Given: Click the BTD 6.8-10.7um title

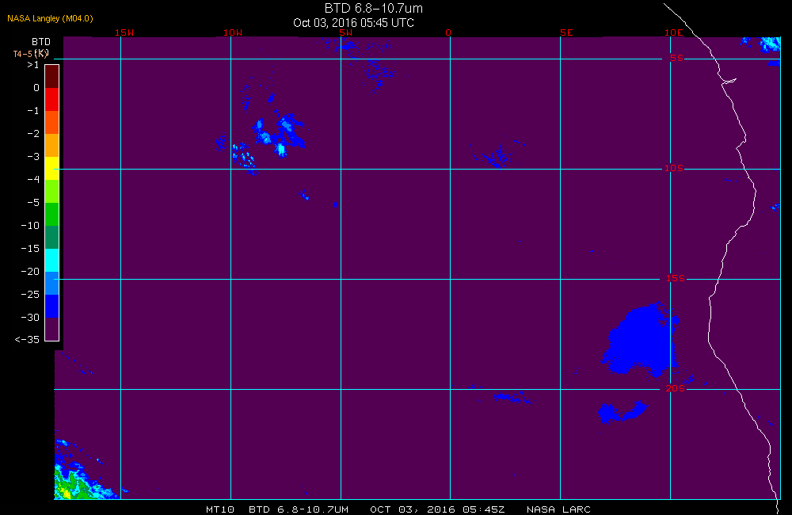Looking at the screenshot, I should tap(373, 8).
